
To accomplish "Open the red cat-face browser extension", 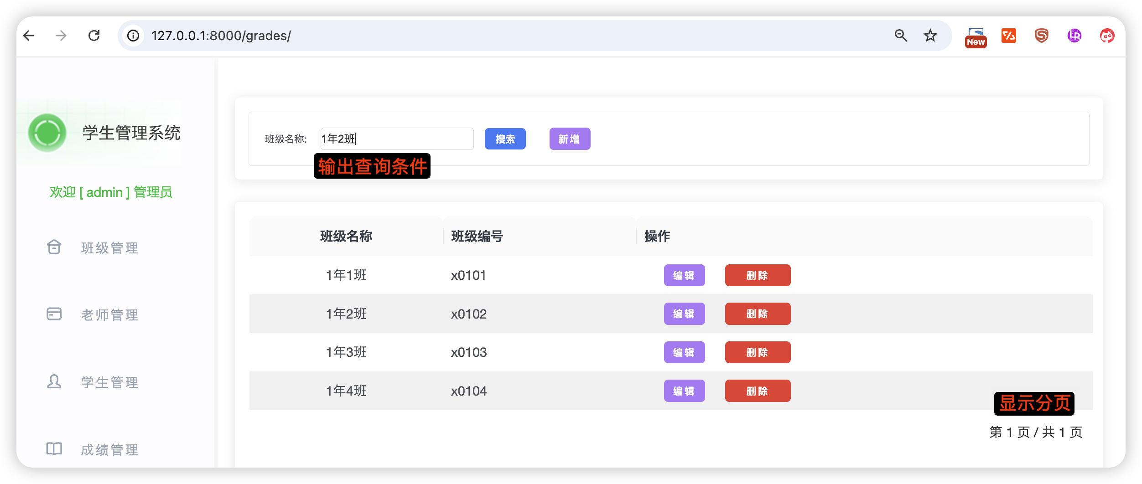I will pos(1107,36).
